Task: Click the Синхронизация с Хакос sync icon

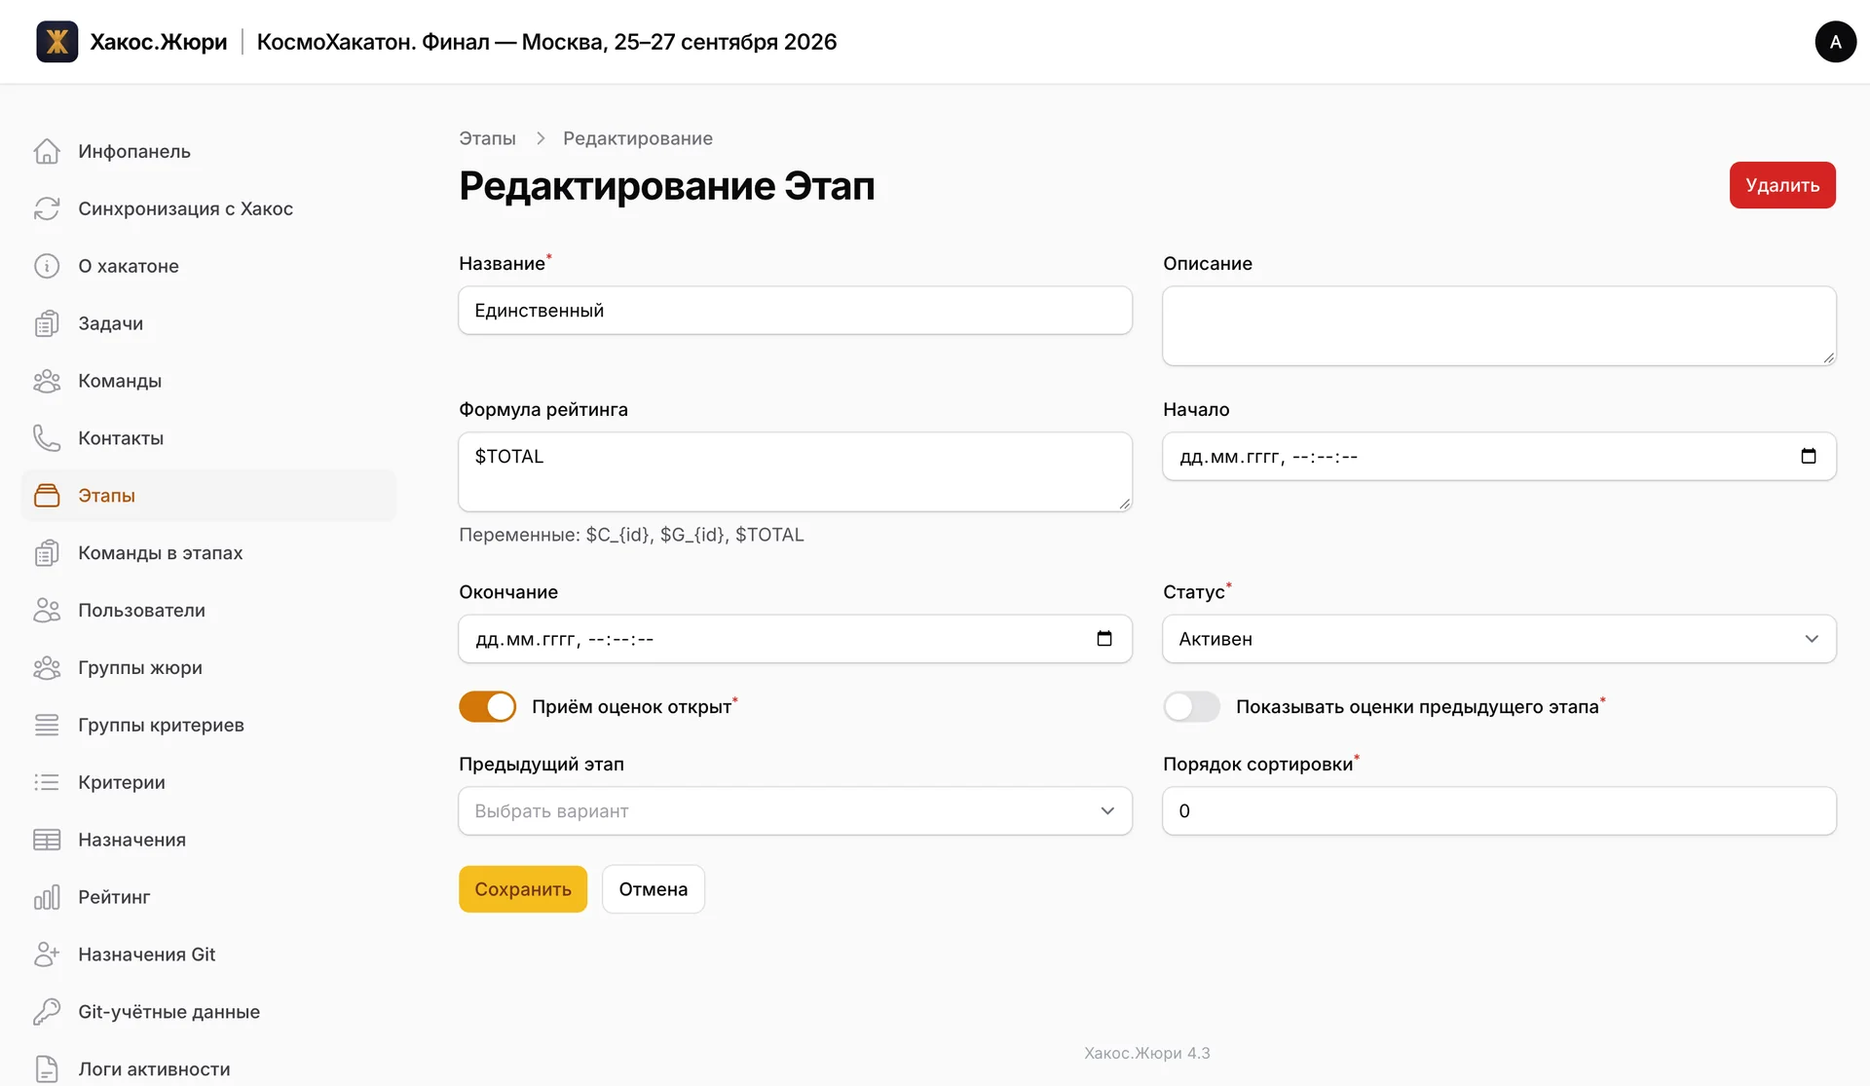Action: coord(47,208)
